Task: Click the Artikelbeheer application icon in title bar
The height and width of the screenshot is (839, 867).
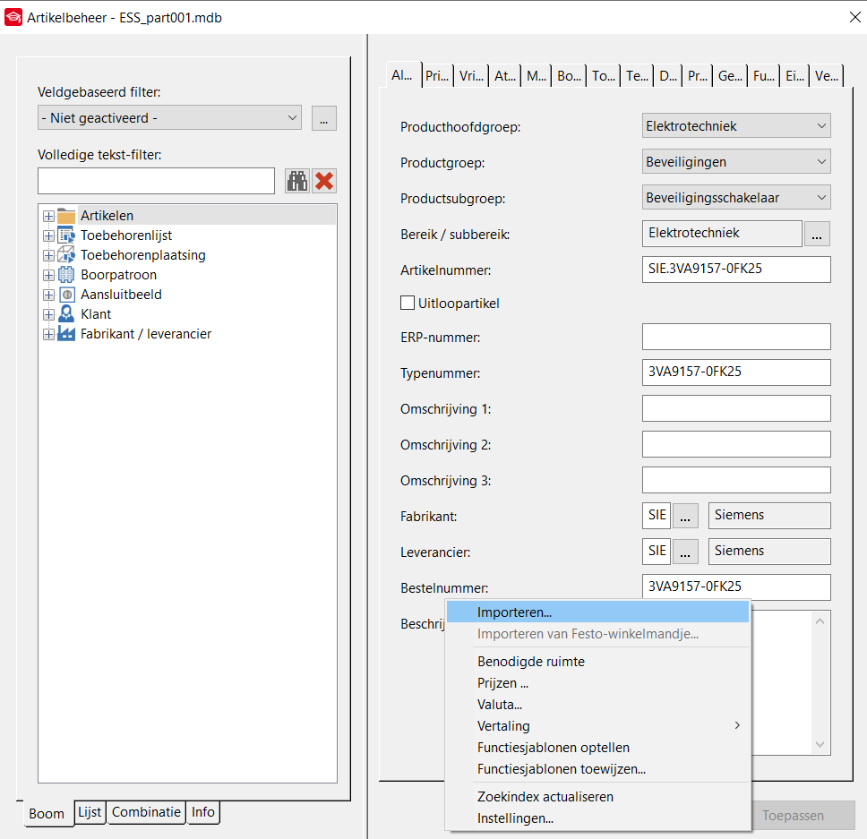Action: point(13,17)
